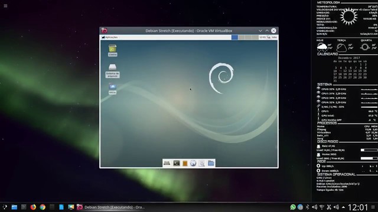Open the Aplicações menu in the VM panel
Image resolution: width=378 pixels, height=212 pixels.
pyautogui.click(x=110, y=37)
